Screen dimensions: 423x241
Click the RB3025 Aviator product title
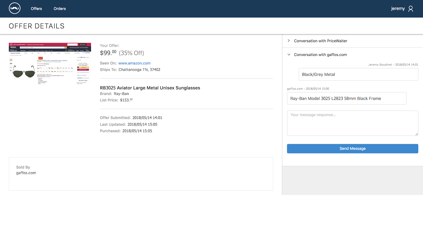point(150,88)
